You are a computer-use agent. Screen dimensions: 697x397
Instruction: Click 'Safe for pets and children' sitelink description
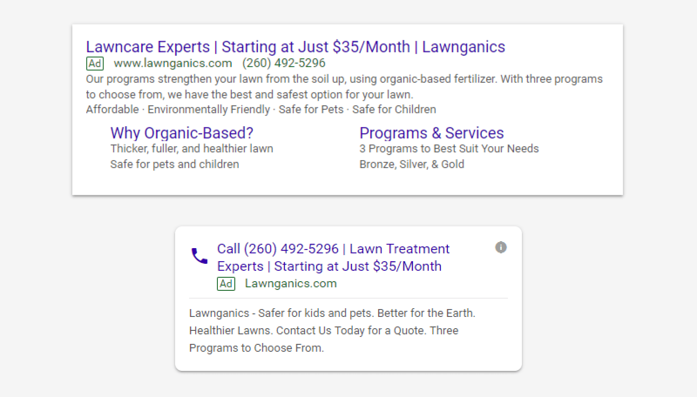click(174, 164)
